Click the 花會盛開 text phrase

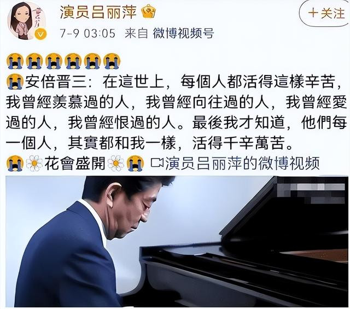75,163
